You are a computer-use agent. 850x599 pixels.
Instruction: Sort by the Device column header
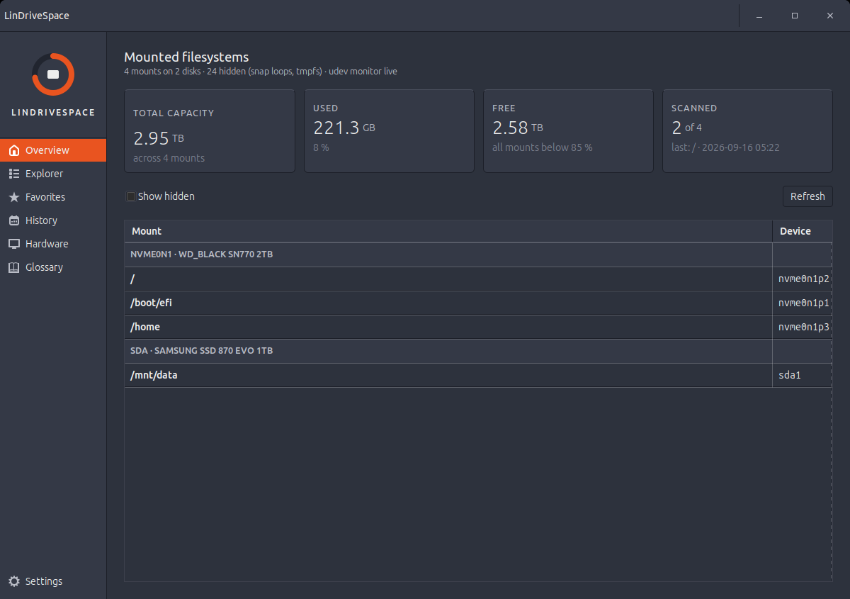pyautogui.click(x=802, y=231)
